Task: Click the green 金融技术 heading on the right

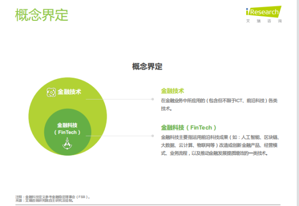Action: [x=172, y=91]
